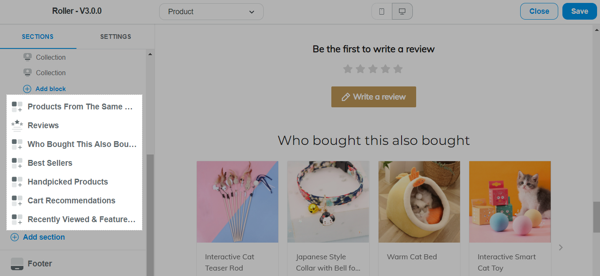Show next products with carousel arrow
600x276 pixels.
click(x=561, y=248)
